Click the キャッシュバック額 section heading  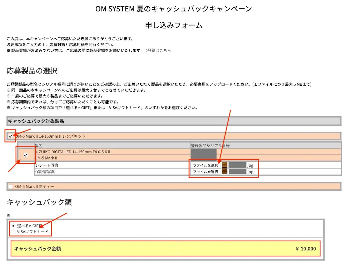click(x=39, y=202)
